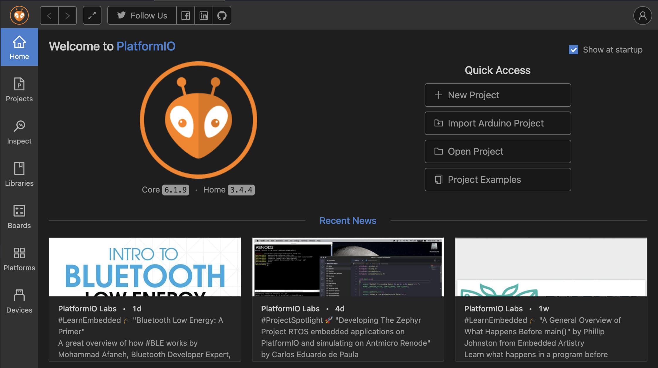Open the Devices sidebar section

pyautogui.click(x=19, y=301)
